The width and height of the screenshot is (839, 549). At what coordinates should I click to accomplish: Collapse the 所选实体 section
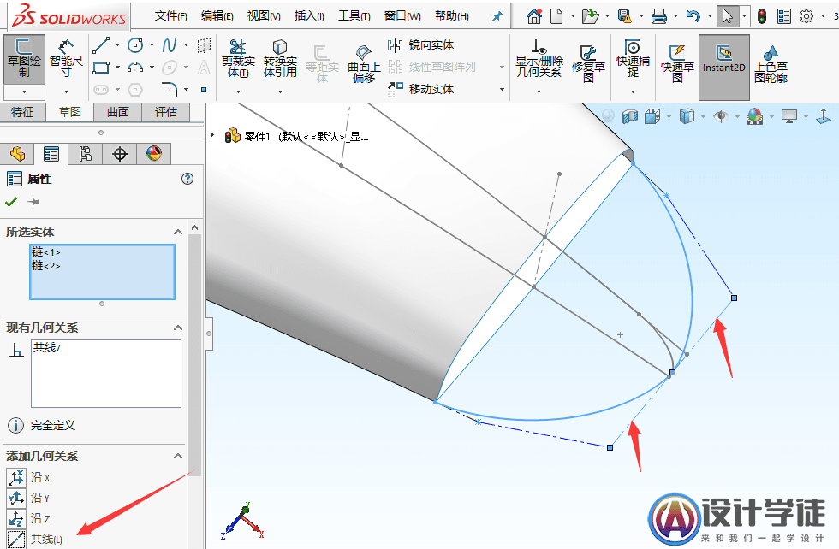coord(178,232)
